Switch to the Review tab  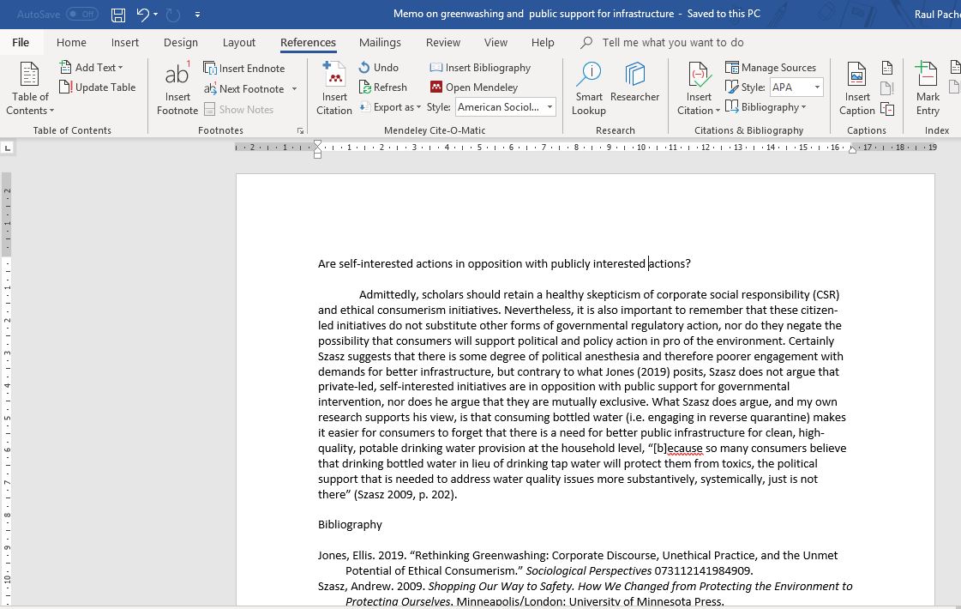443,42
